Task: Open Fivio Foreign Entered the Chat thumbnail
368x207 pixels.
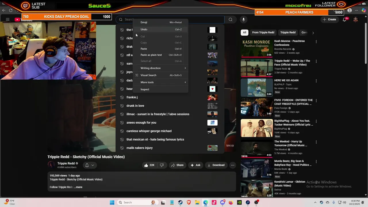Action: 257,107
